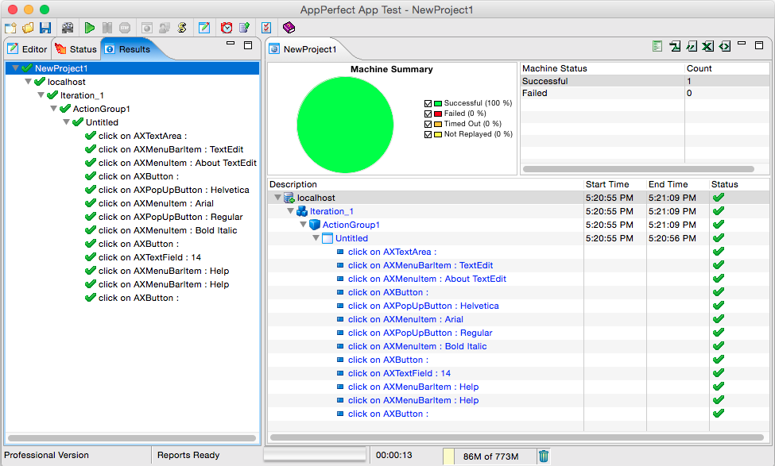Switch to the Status tab
Image resolution: width=775 pixels, height=466 pixels.
(76, 49)
